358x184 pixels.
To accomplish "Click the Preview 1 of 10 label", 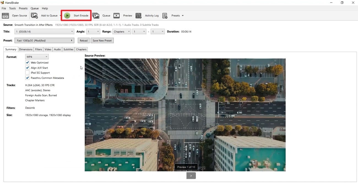I will [x=186, y=167].
